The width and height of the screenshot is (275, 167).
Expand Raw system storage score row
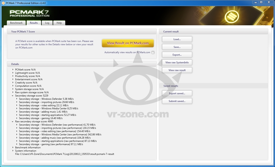(x=13, y=92)
